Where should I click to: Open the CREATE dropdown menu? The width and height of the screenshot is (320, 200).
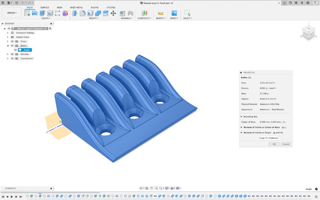(x=45, y=18)
